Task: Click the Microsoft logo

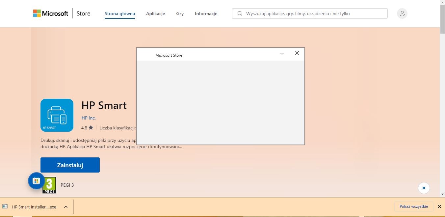Action: tap(51, 14)
